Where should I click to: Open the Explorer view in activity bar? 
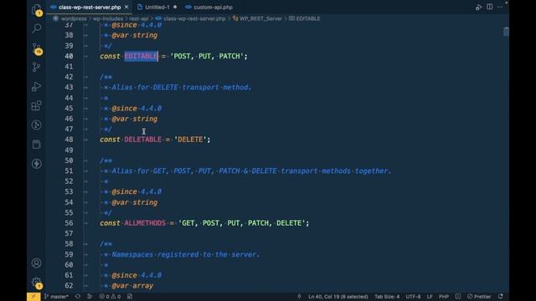[x=36, y=9]
